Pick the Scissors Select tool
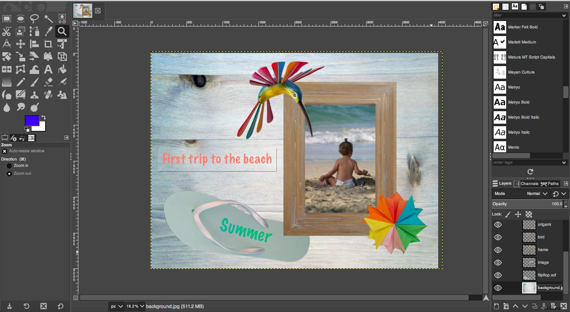Screen dimensions: 570x312 6,31
